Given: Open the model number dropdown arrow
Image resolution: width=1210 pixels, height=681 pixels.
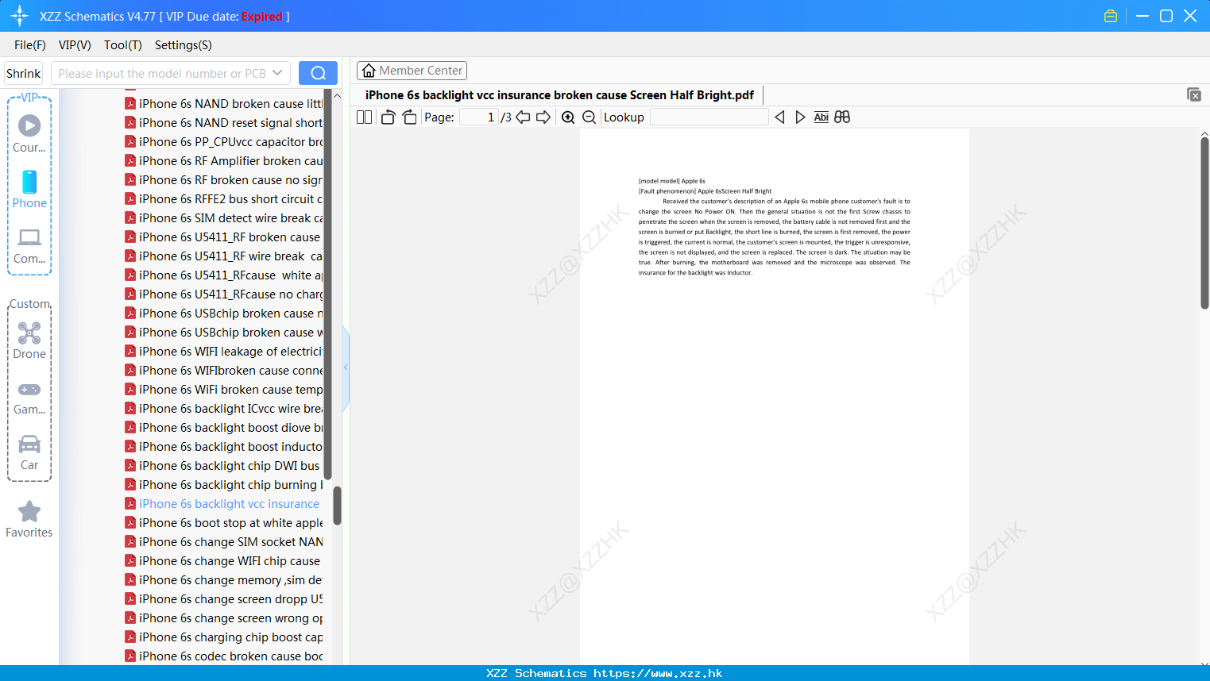Looking at the screenshot, I should tap(277, 73).
